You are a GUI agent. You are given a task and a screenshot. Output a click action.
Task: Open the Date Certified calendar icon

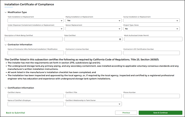tap(120, 39)
